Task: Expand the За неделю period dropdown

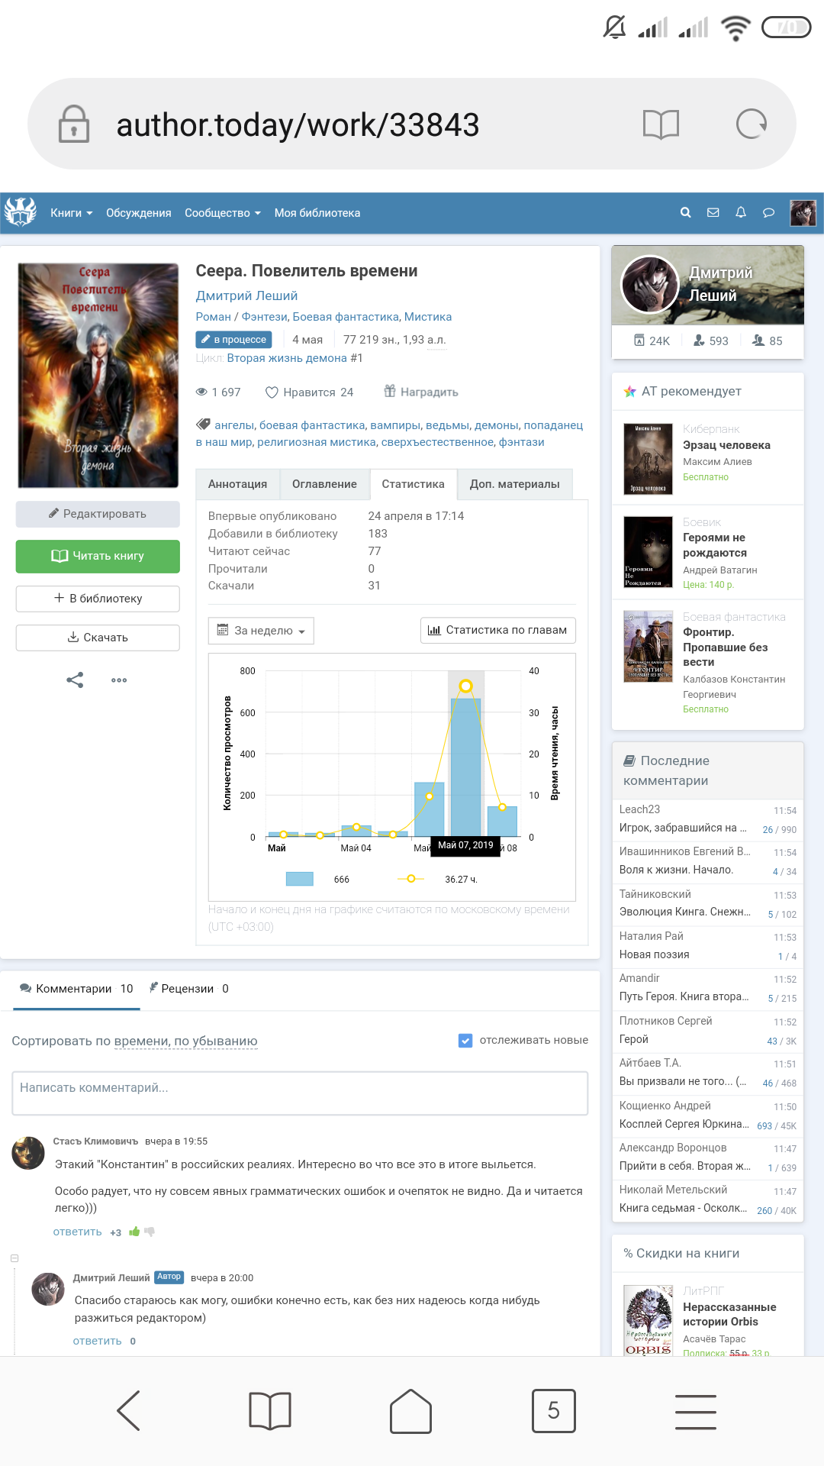Action: tap(261, 631)
